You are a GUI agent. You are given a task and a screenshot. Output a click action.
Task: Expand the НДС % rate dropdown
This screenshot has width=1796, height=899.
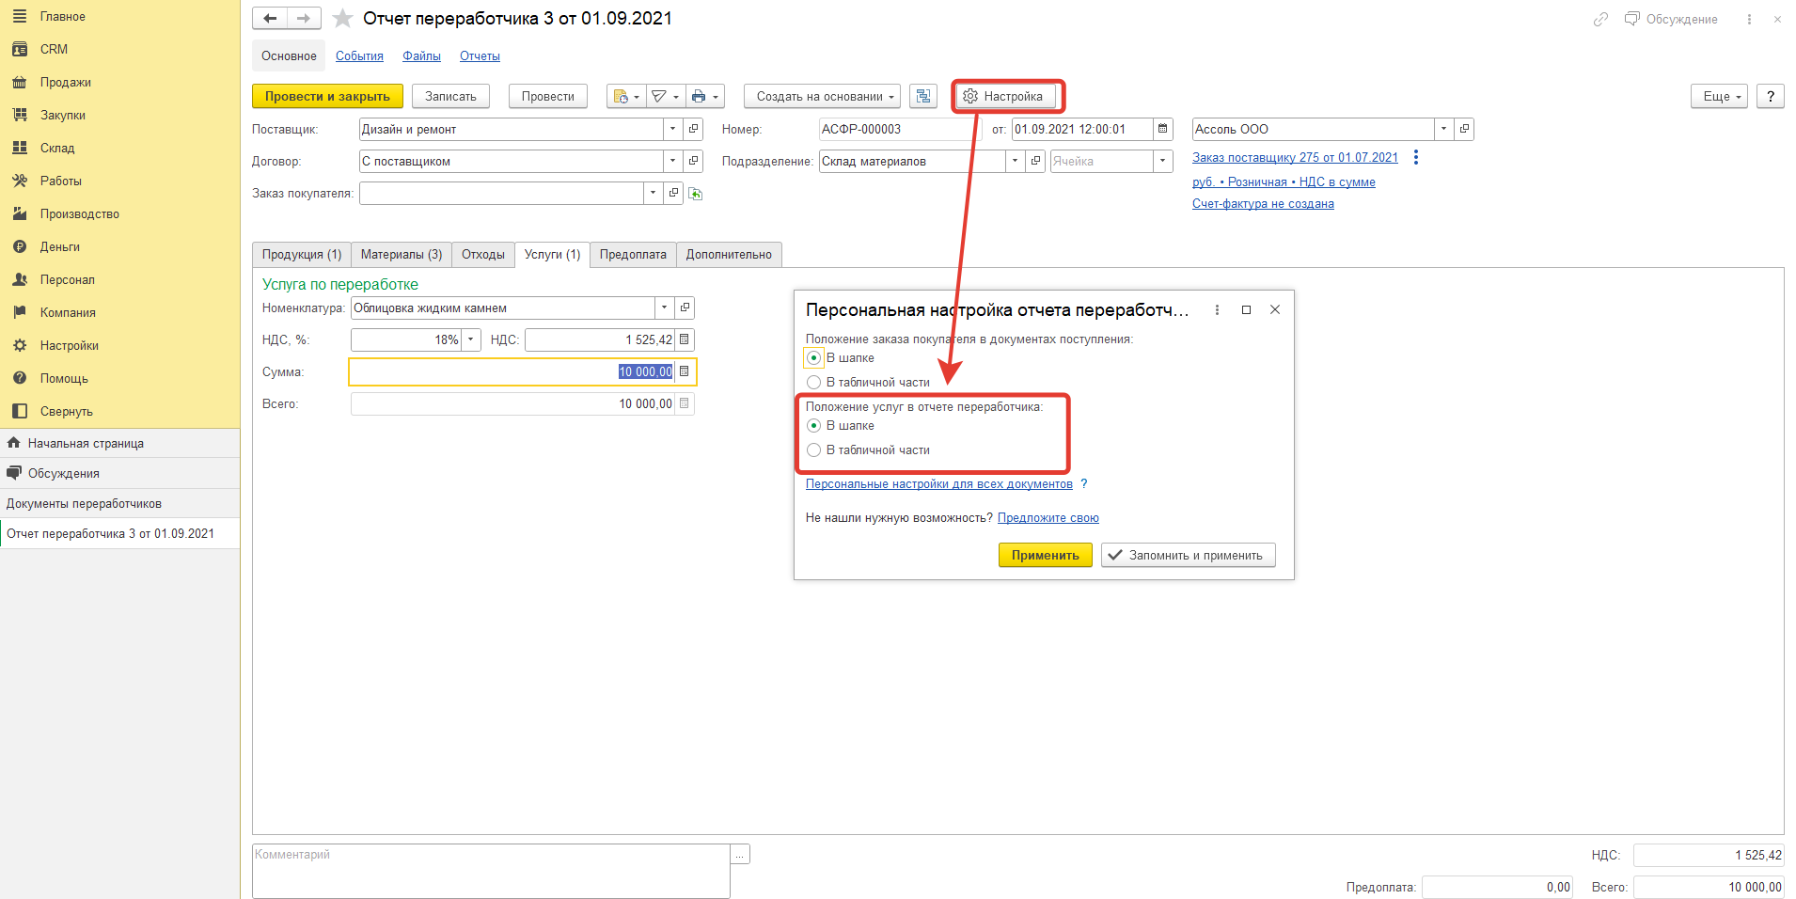(x=471, y=339)
